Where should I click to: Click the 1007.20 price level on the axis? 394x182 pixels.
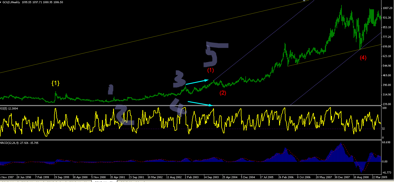click(x=388, y=8)
